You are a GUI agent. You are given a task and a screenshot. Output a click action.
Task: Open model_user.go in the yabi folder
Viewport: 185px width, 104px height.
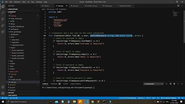click(x=16, y=79)
